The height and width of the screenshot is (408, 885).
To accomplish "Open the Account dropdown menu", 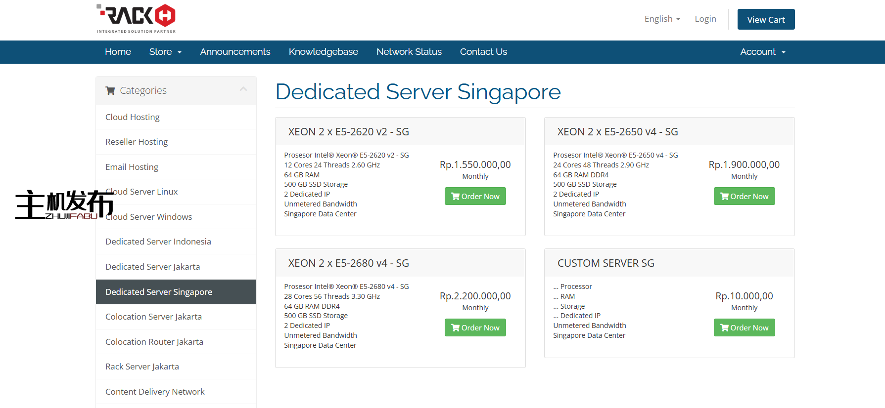I will 762,52.
